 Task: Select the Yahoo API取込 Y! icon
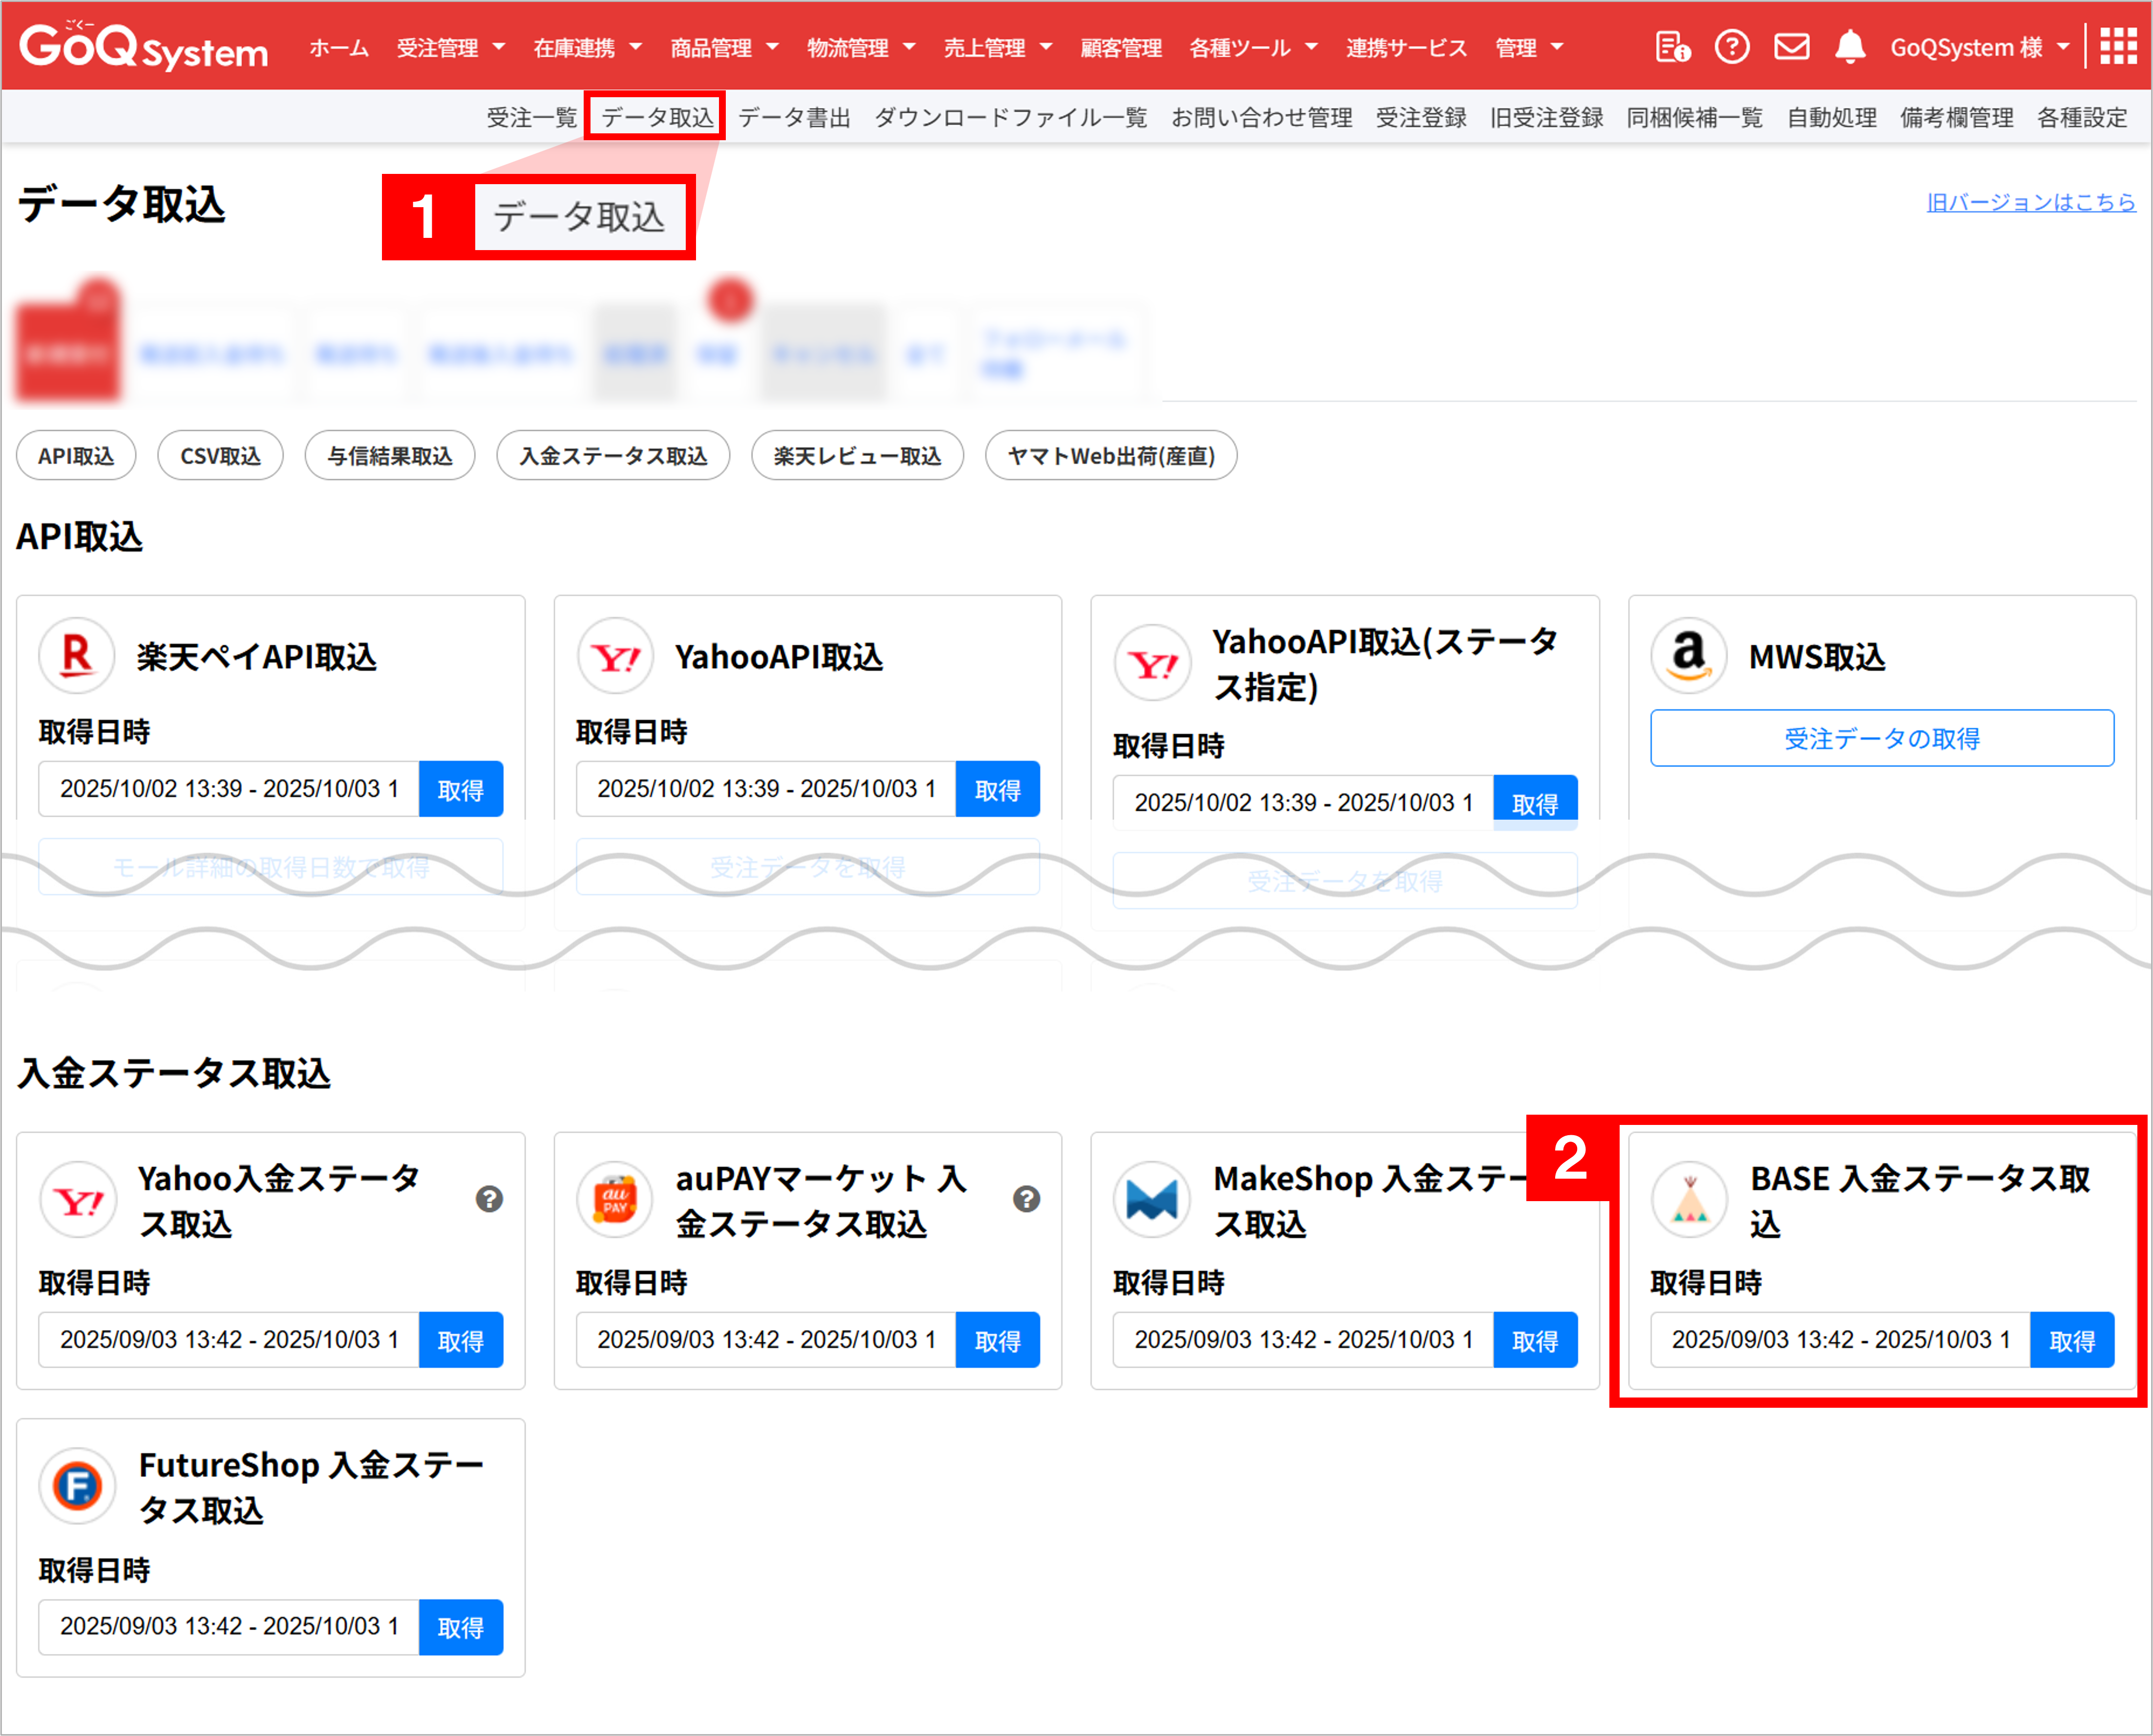pos(615,656)
